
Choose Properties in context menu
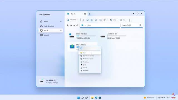(x=90, y=71)
